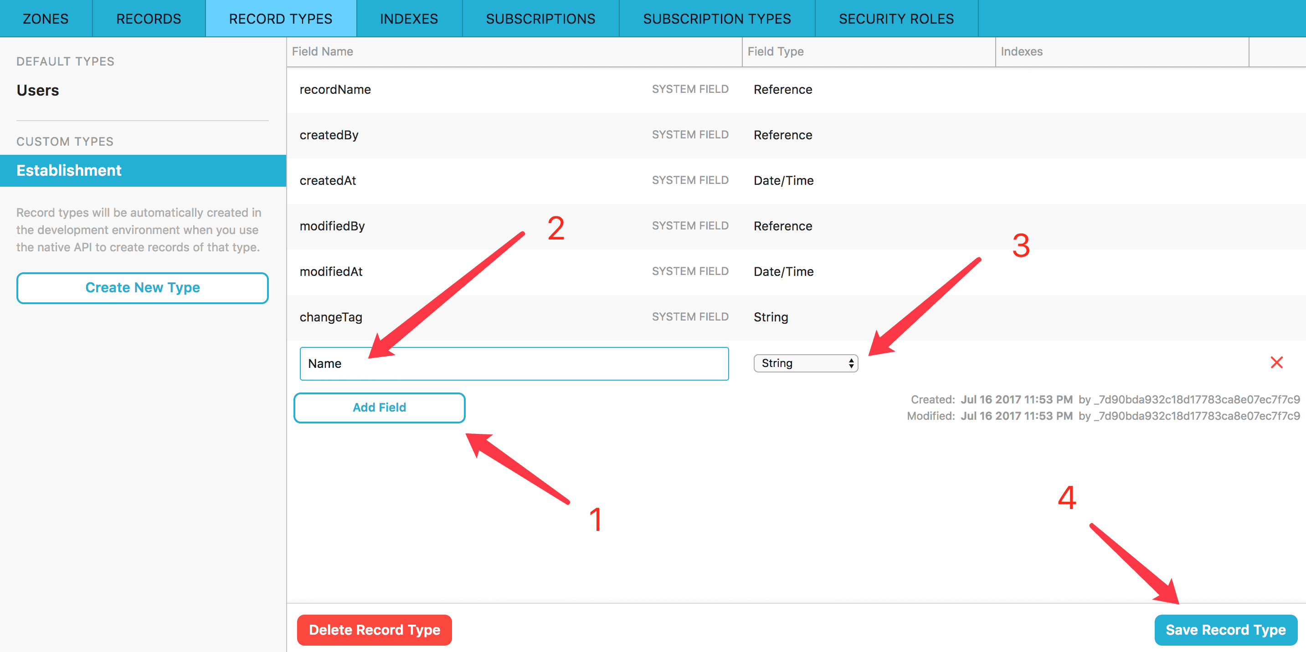Select the Establishment custom type
Image resolution: width=1306 pixels, height=652 pixels.
point(69,170)
